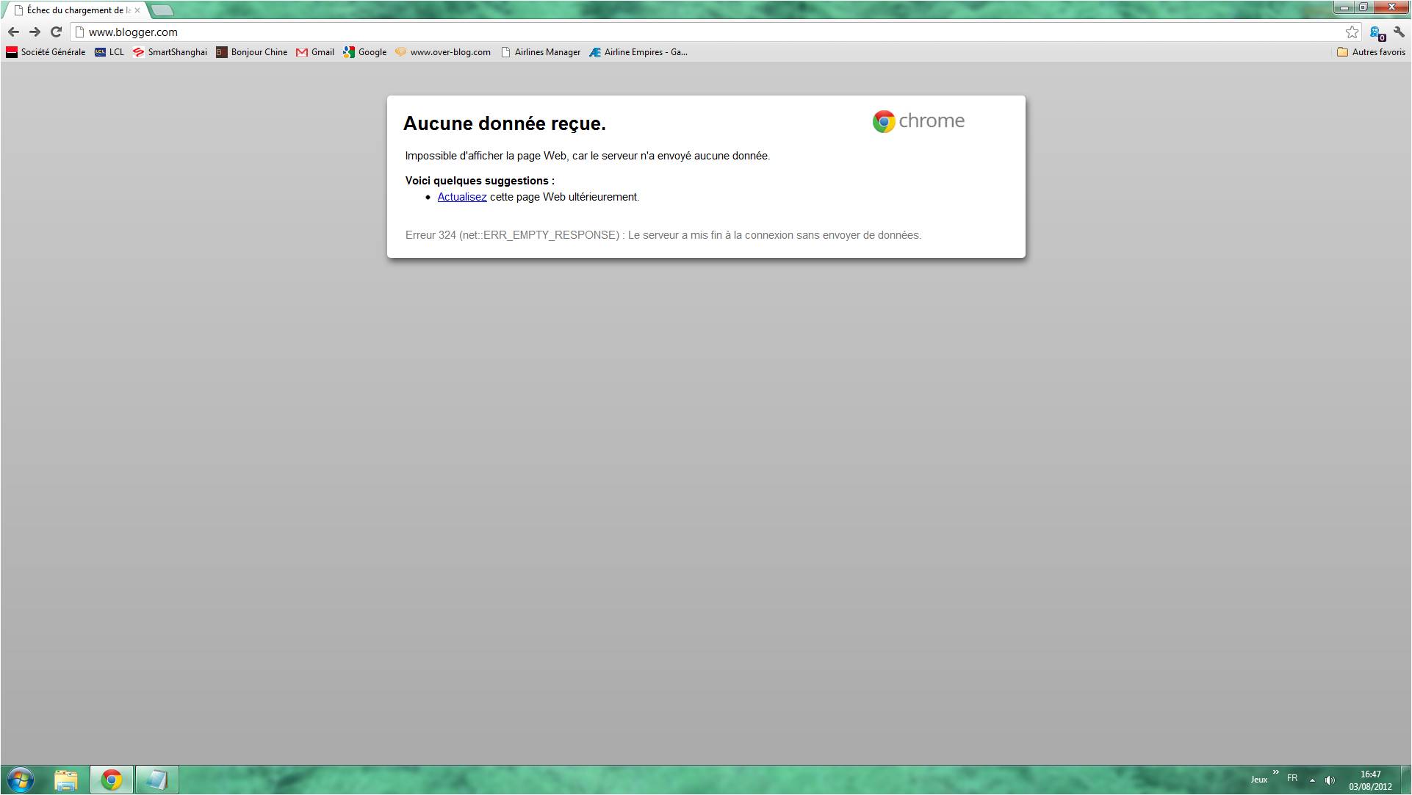This screenshot has height=795, width=1412.
Task: Click the extension icon beside the wrench
Action: tap(1377, 32)
